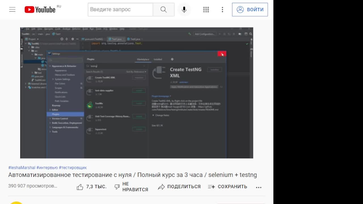The image size is (363, 204).
Task: Open the #тестировщик hashtag link
Action: pyautogui.click(x=73, y=167)
